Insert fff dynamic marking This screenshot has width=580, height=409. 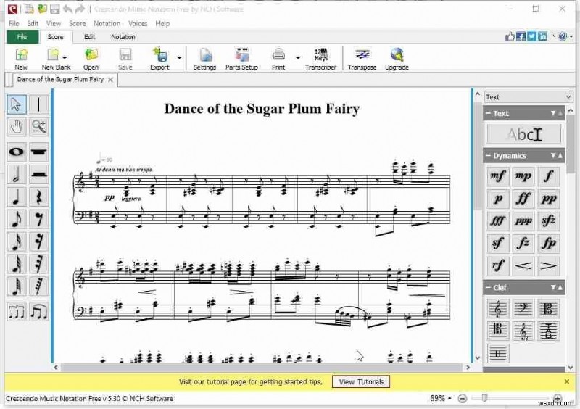(498, 221)
